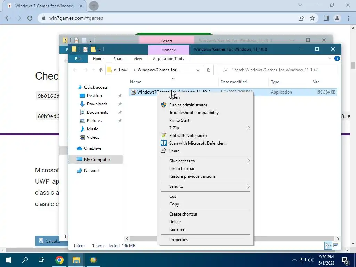Select Restore previous versions
356x267 pixels.
pos(192,176)
